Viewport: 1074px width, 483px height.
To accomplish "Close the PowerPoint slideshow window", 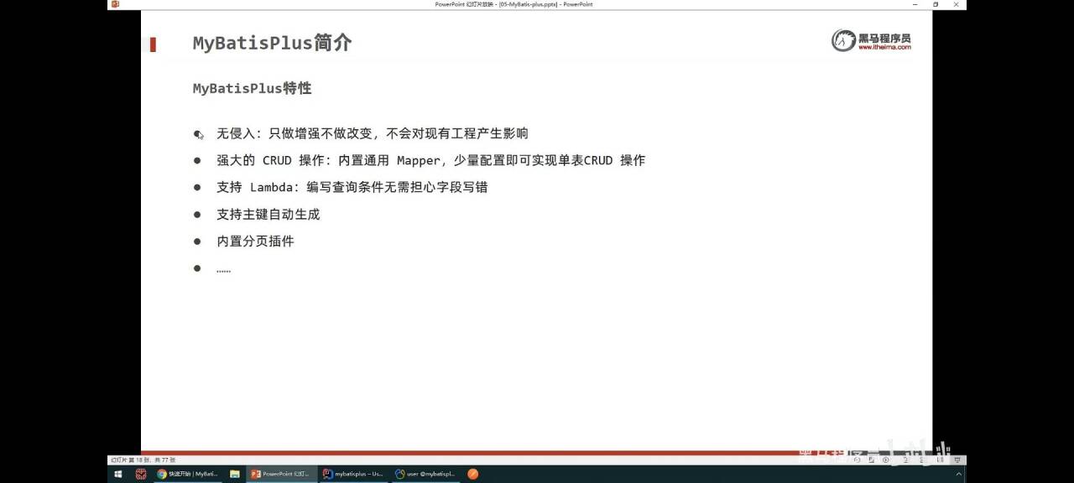I will click(x=957, y=4).
